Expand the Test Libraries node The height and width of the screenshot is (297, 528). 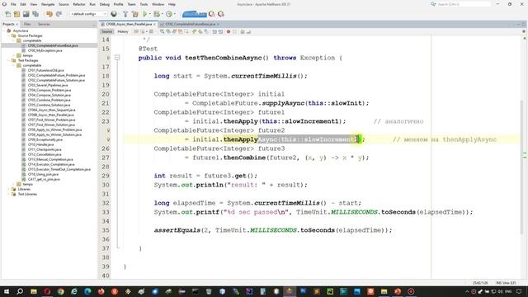tap(9, 195)
